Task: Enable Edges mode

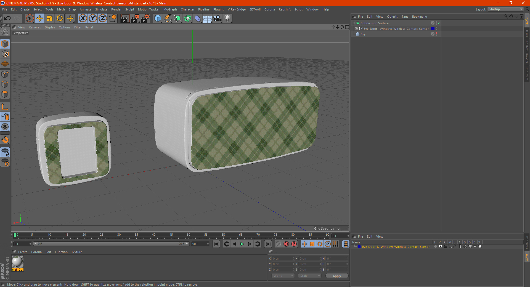Action: (x=5, y=84)
